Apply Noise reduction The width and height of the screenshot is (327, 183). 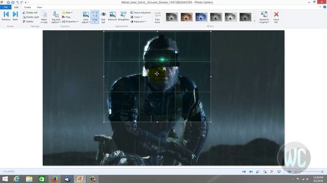pos(141,13)
